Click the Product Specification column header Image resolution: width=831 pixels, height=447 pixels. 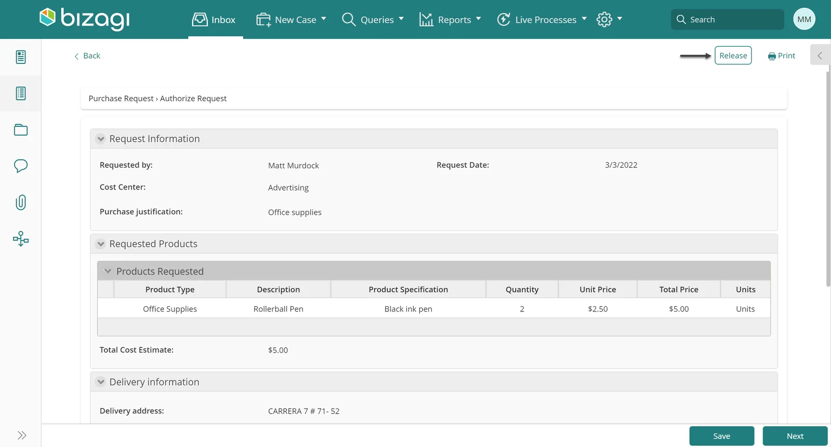[x=408, y=290]
